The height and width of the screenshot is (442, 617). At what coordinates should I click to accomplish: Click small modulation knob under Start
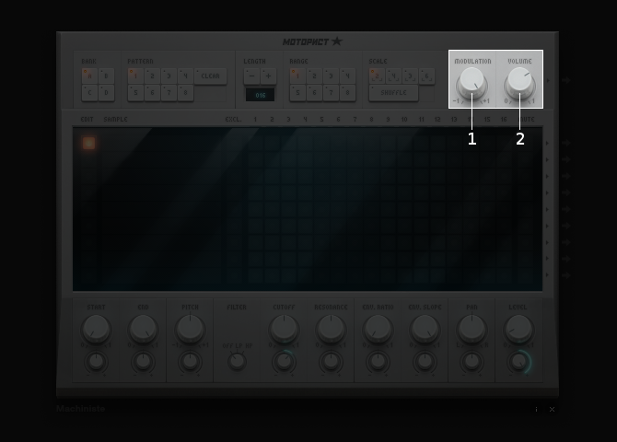[96, 361]
